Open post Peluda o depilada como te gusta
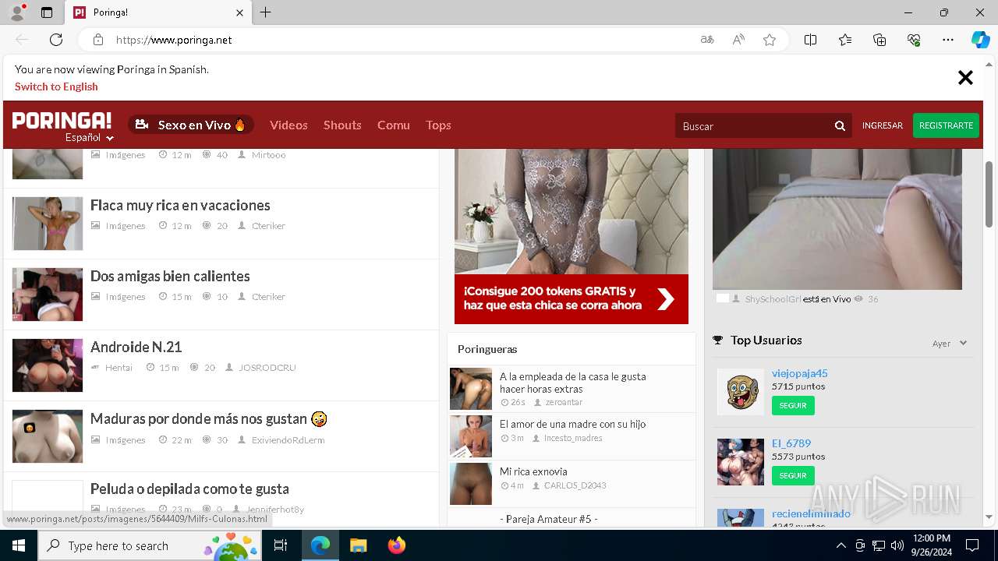 coord(189,489)
